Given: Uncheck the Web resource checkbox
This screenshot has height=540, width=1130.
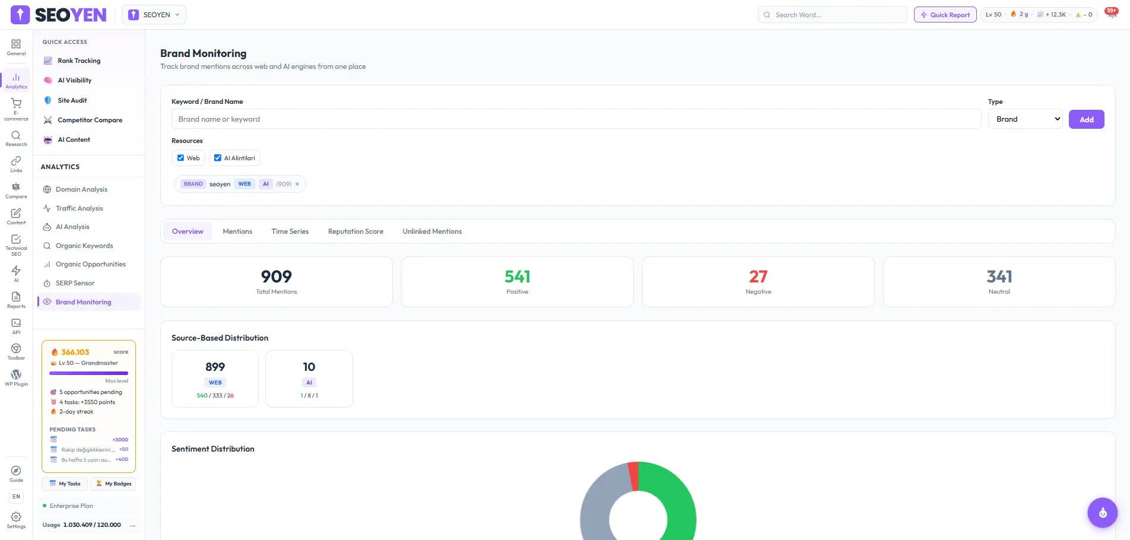Looking at the screenshot, I should (x=181, y=158).
